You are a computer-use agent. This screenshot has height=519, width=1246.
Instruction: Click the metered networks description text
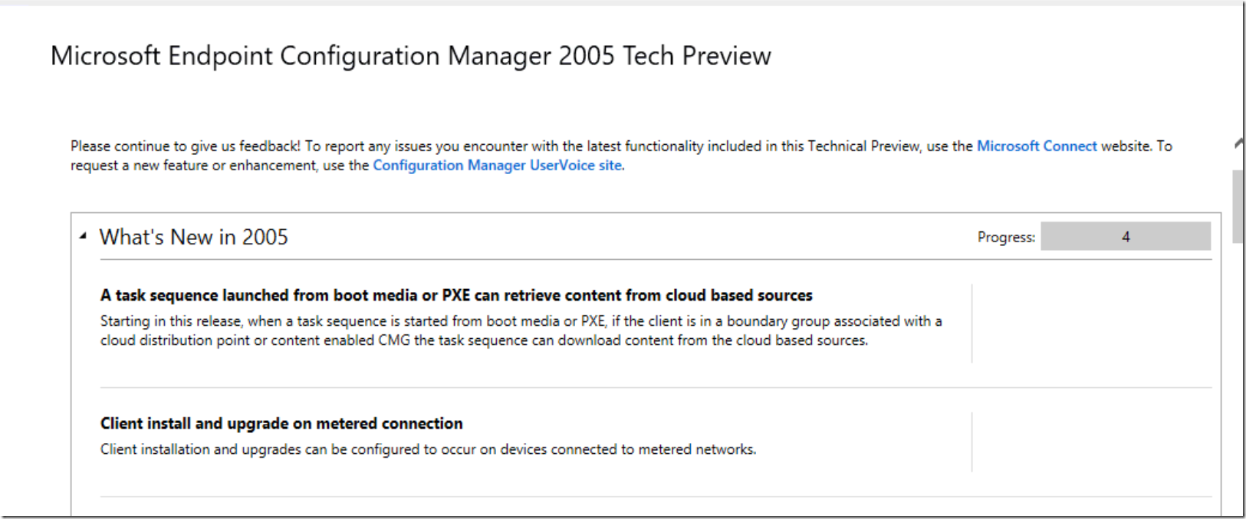428,449
